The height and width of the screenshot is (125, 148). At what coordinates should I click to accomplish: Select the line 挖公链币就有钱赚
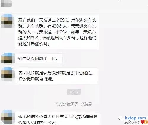tap(36, 79)
